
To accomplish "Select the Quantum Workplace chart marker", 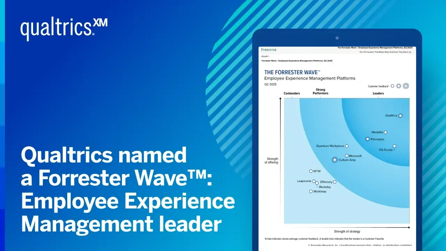I will [x=347, y=146].
